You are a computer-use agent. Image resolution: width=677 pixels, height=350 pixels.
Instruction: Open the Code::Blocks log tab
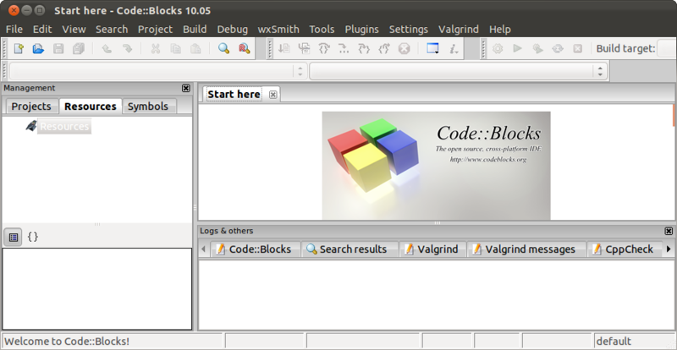(x=256, y=249)
